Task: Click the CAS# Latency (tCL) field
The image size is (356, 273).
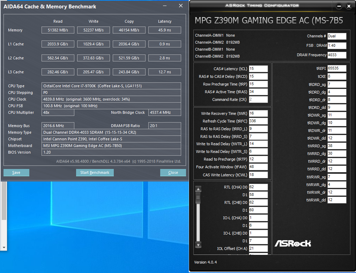Action: pos(258,68)
